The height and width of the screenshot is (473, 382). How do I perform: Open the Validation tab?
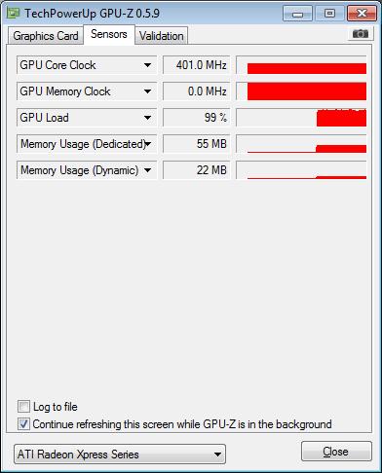162,36
